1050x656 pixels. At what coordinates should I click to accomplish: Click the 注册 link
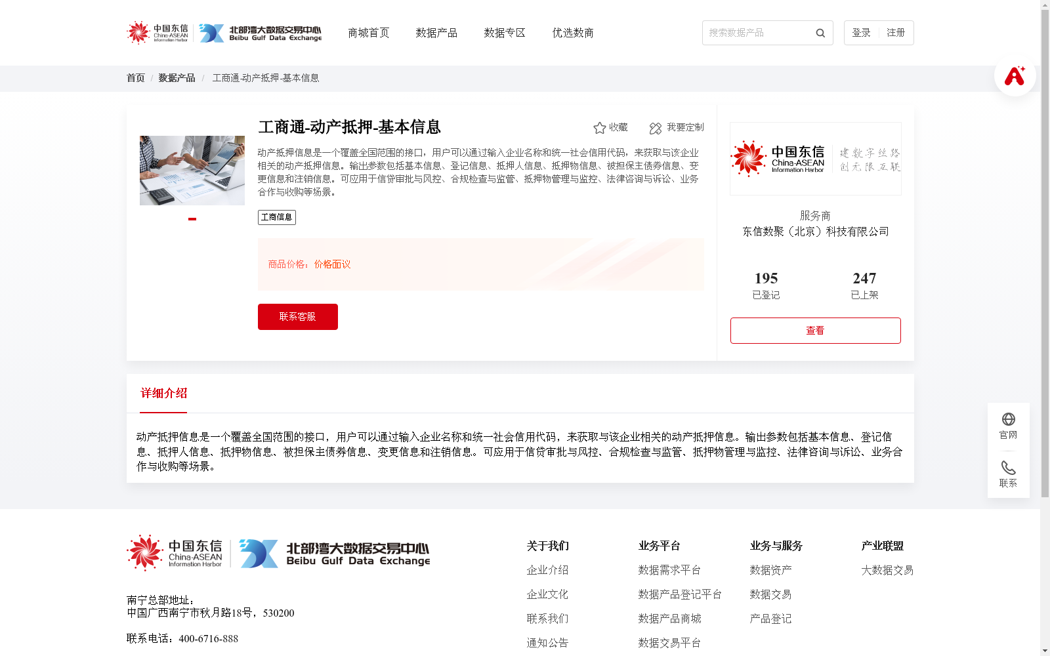pyautogui.click(x=896, y=33)
